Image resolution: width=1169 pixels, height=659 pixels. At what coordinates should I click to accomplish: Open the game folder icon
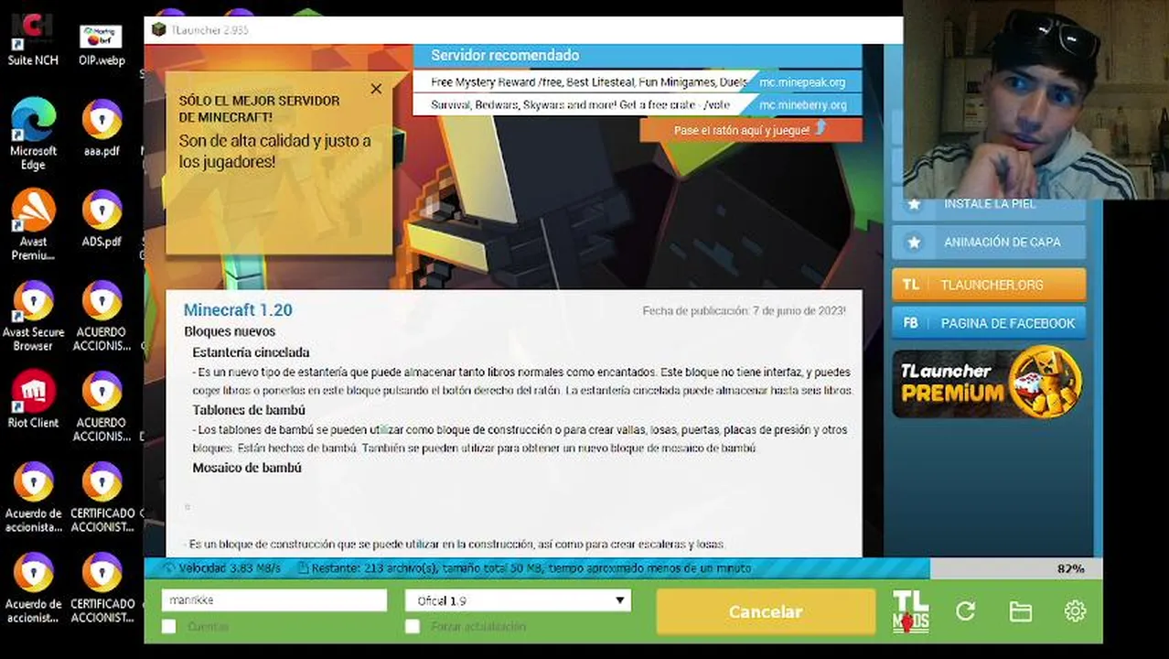[x=1020, y=611]
